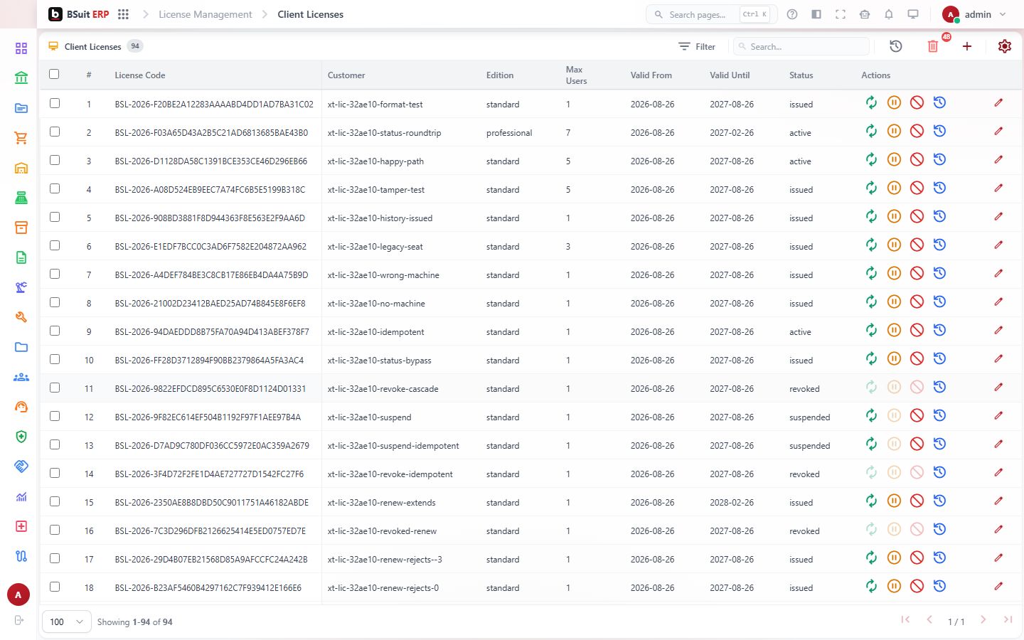Renew license for xt-lic-32ae10-format-test
This screenshot has height=640, width=1024.
(x=871, y=103)
